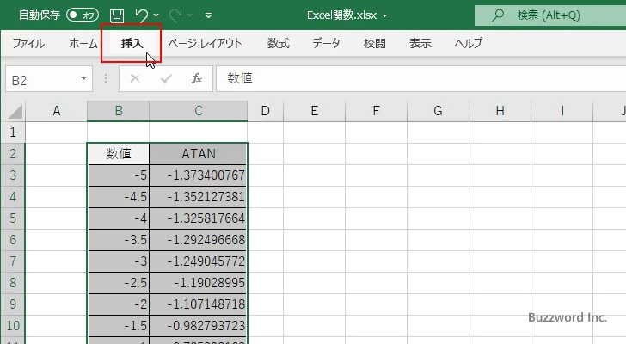Select row 1 header
Screen dimensions: 626x344
13,132
